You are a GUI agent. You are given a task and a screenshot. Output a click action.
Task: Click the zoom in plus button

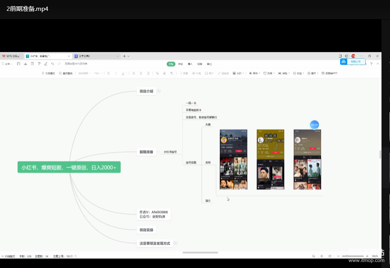[367, 256]
